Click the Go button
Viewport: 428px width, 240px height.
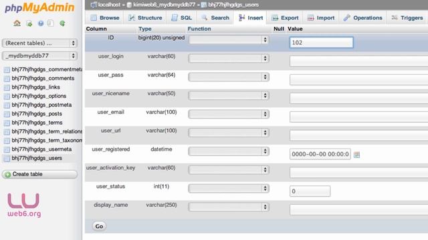click(99, 227)
